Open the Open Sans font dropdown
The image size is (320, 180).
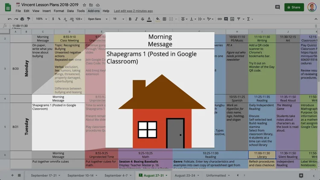pyautogui.click(x=98, y=19)
